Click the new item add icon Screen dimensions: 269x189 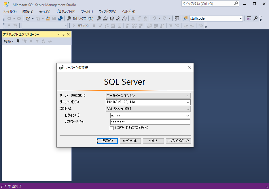click(x=38, y=18)
